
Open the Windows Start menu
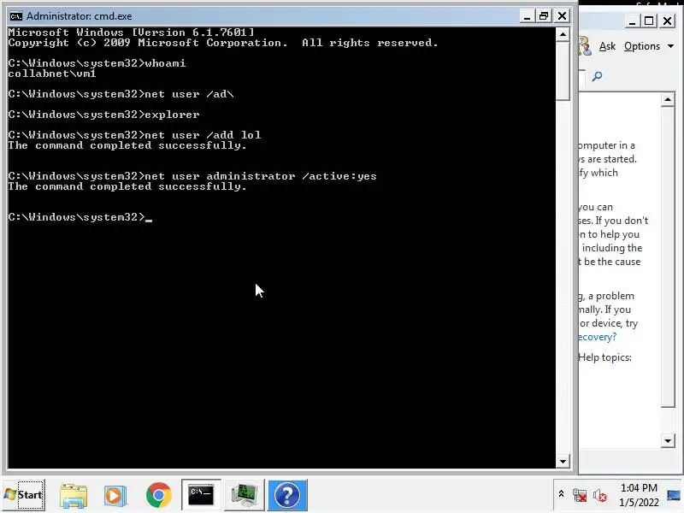23,495
